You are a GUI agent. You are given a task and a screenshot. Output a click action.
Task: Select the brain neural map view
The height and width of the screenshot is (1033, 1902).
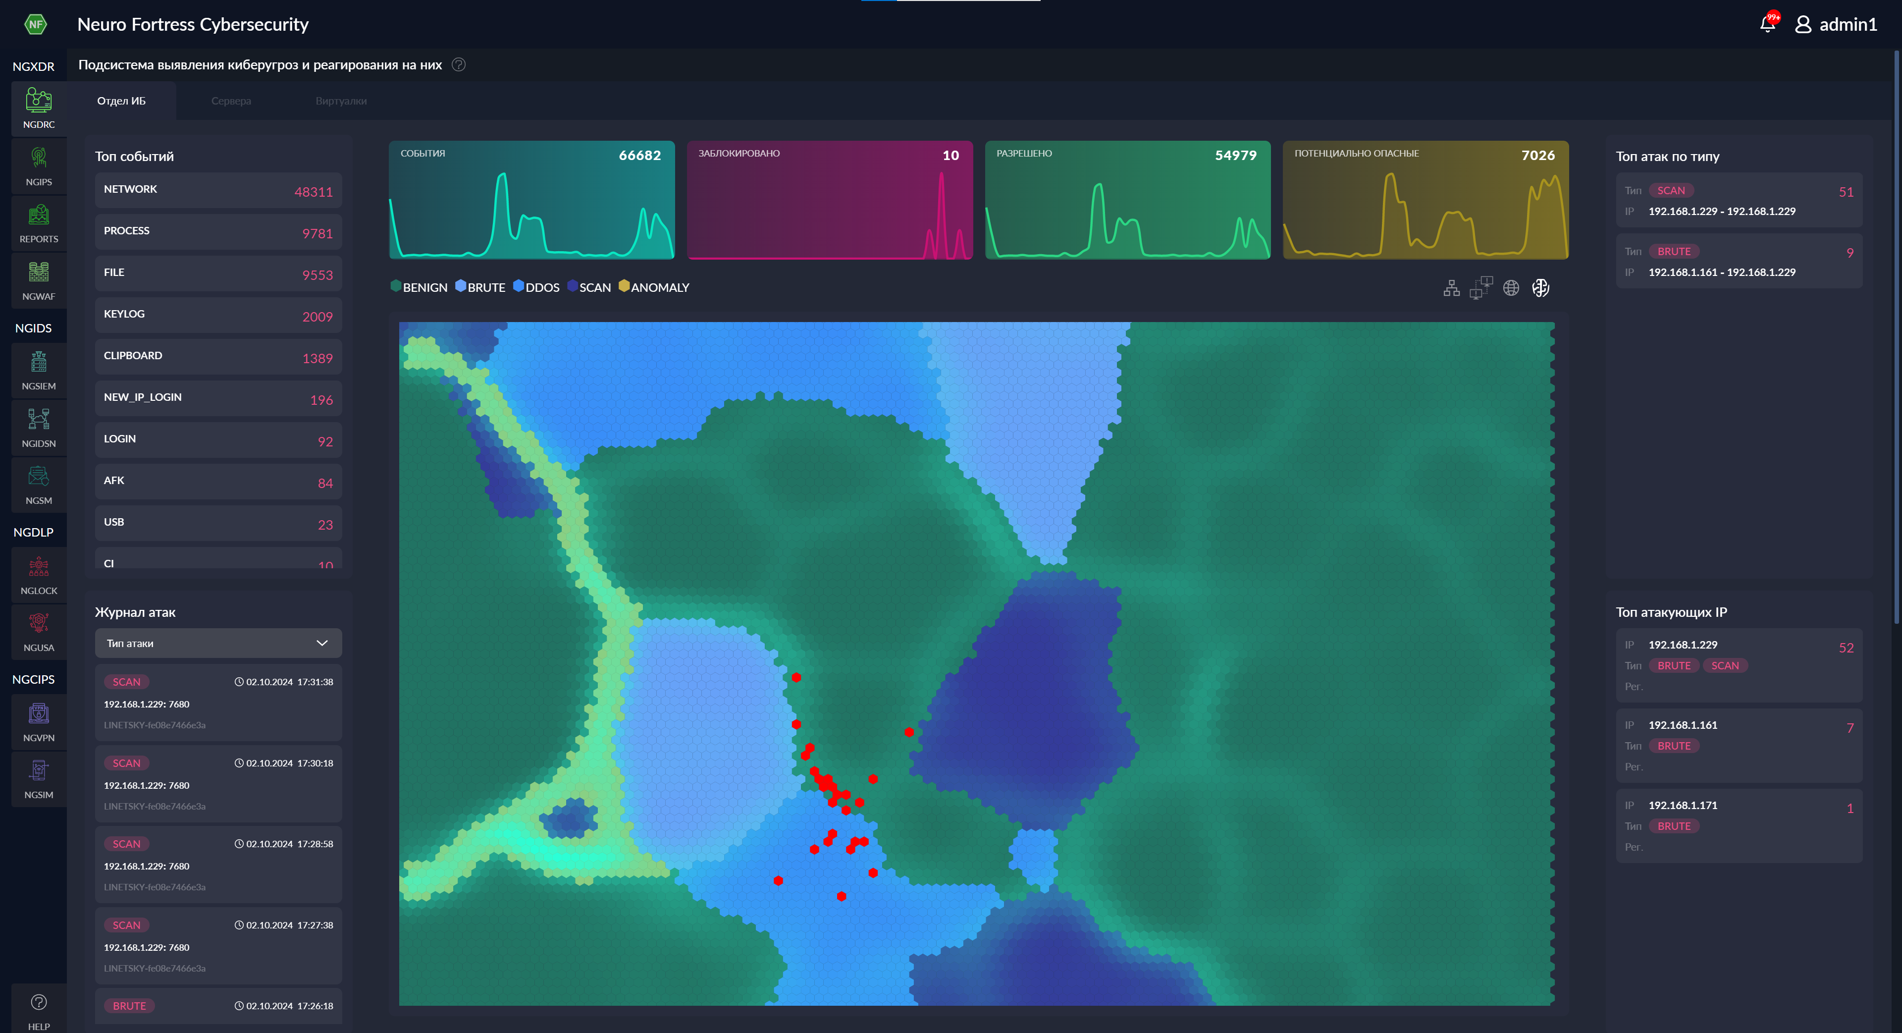click(x=1540, y=288)
